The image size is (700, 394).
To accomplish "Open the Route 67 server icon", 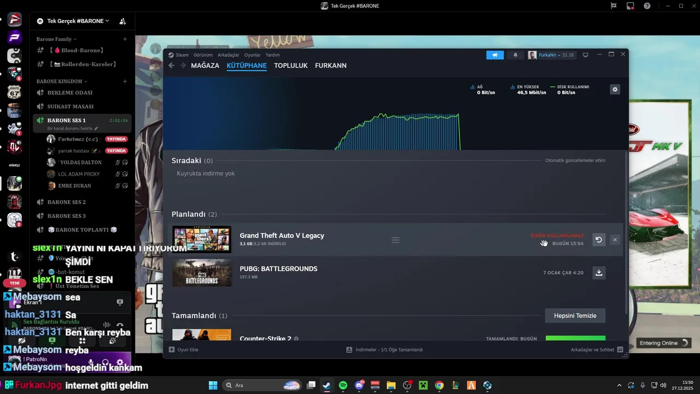I will [x=14, y=92].
